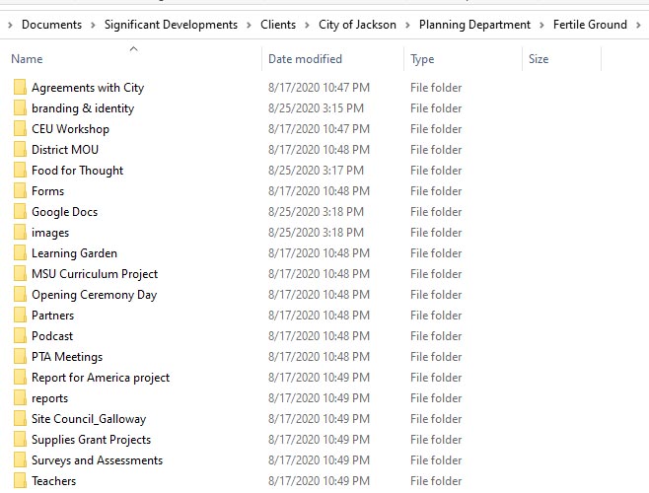
Task: Select the Teachers folder icon
Action: pyautogui.click(x=20, y=480)
